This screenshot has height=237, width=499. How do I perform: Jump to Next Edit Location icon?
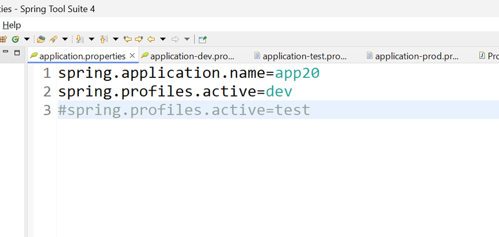tap(139, 39)
